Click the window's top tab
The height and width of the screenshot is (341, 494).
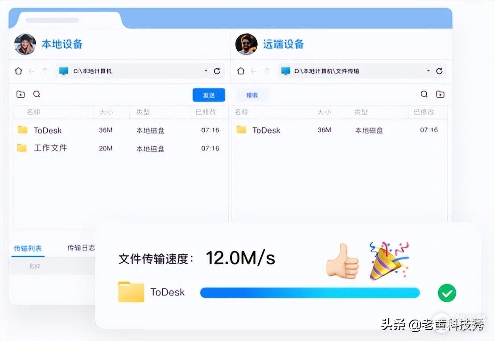pyautogui.click(x=69, y=21)
